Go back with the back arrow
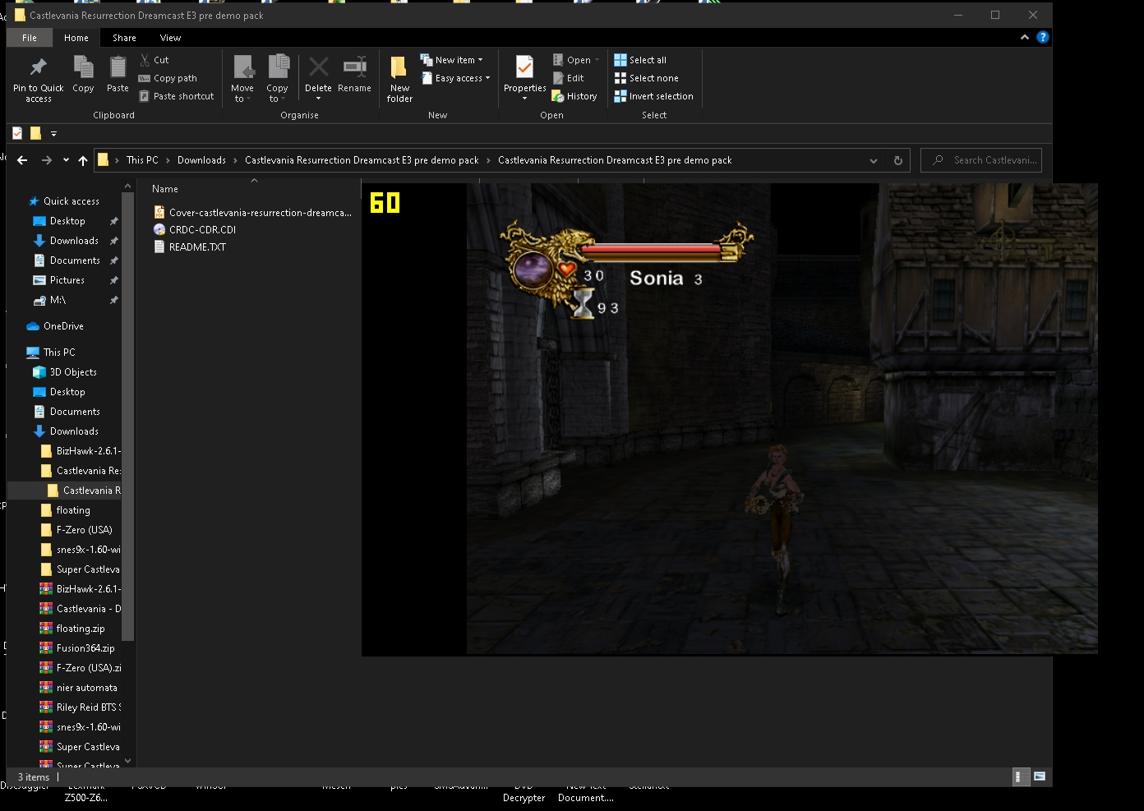Image resolution: width=1144 pixels, height=811 pixels. (x=23, y=160)
